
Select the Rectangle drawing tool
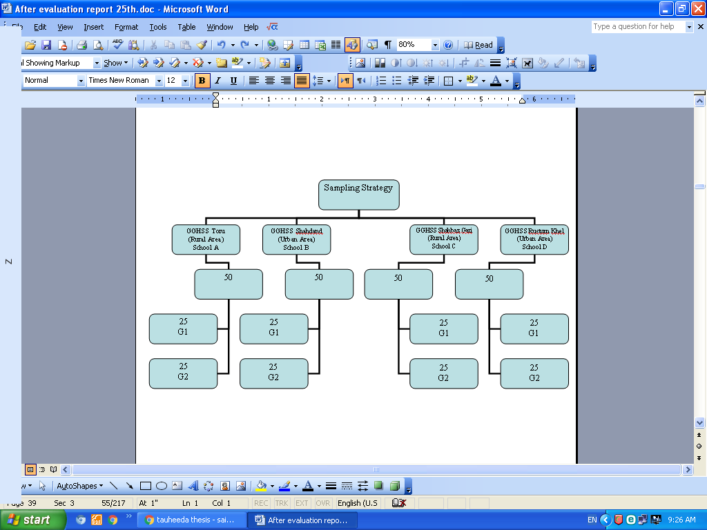point(145,486)
